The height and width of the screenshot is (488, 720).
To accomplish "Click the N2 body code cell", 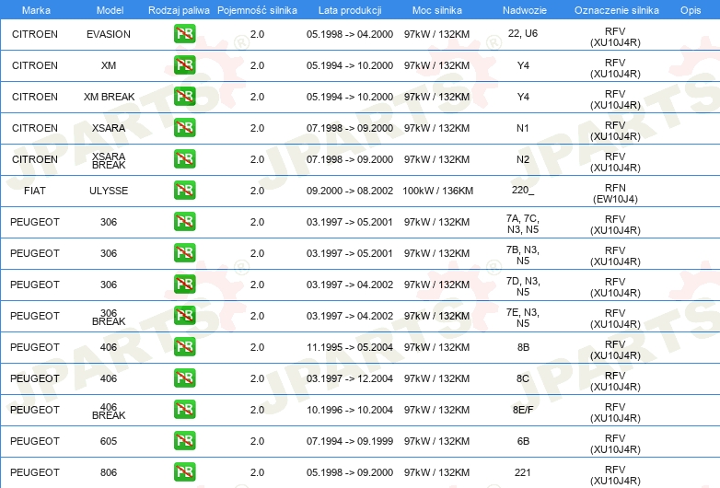I will pyautogui.click(x=523, y=159).
